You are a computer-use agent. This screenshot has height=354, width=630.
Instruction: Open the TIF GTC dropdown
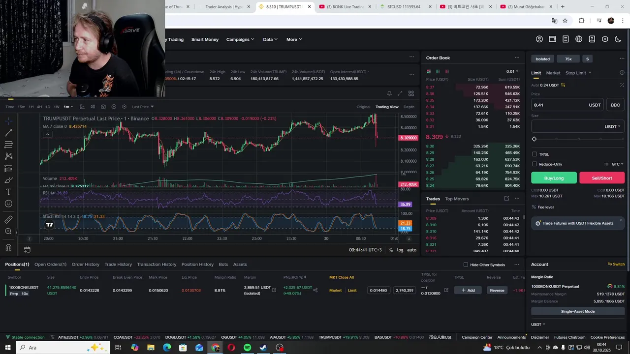point(617,164)
